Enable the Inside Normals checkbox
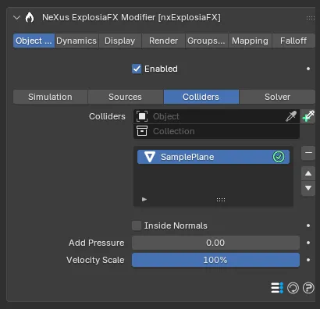320x309 pixels. click(x=137, y=226)
